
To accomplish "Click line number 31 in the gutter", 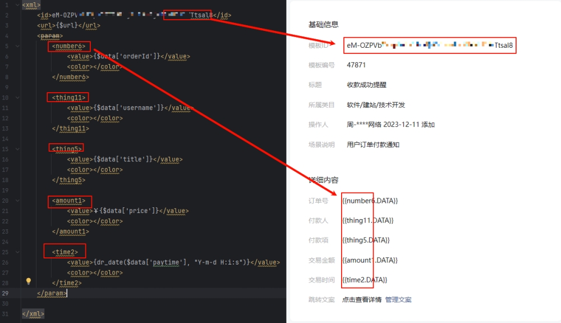I will [5, 314].
